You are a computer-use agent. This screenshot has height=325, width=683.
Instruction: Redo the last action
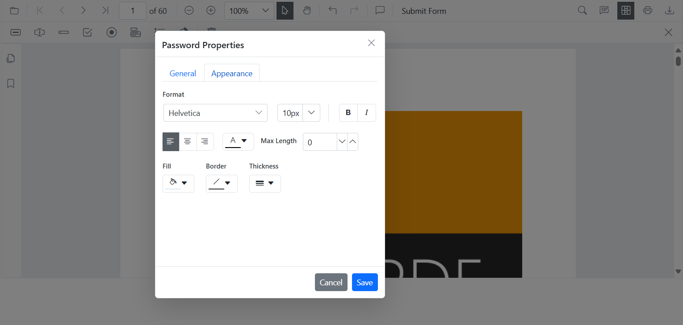[354, 11]
